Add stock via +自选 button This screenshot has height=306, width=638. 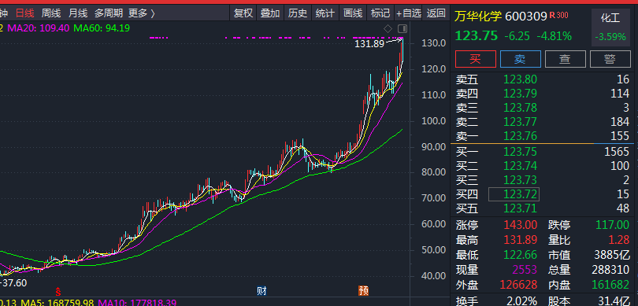click(x=409, y=13)
